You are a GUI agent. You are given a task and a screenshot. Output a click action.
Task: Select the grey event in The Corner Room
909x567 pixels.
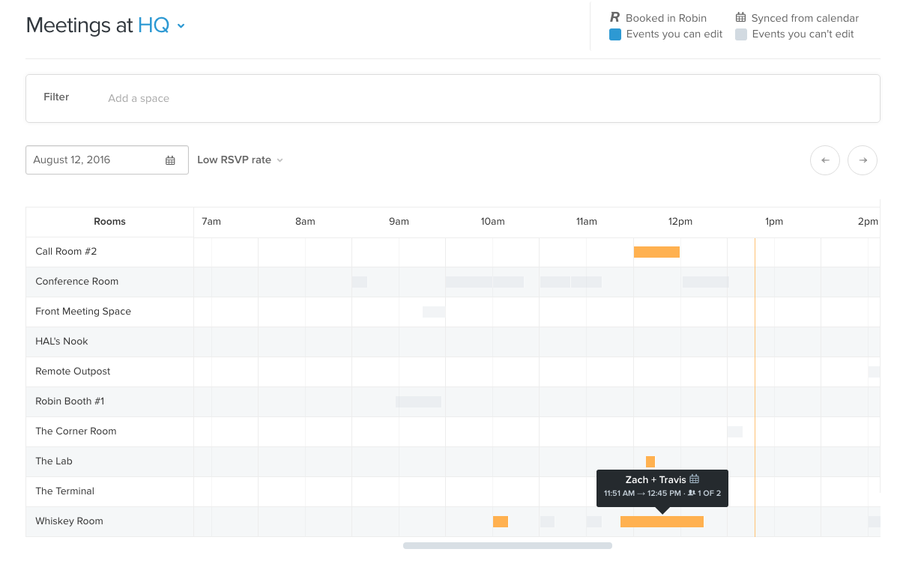[735, 431]
